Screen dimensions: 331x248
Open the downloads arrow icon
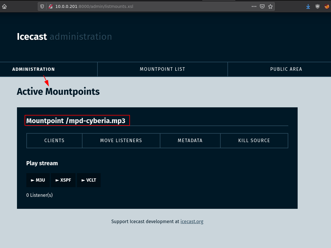(308, 6)
